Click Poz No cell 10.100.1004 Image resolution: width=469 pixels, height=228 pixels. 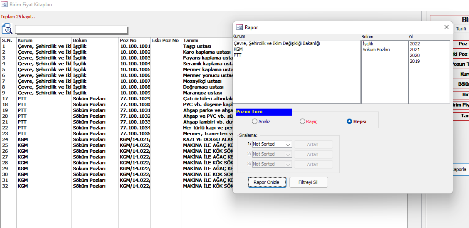(135, 64)
